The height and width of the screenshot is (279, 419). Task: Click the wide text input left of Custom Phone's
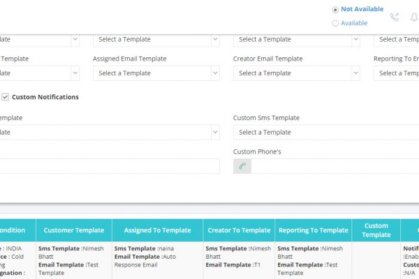(110, 166)
